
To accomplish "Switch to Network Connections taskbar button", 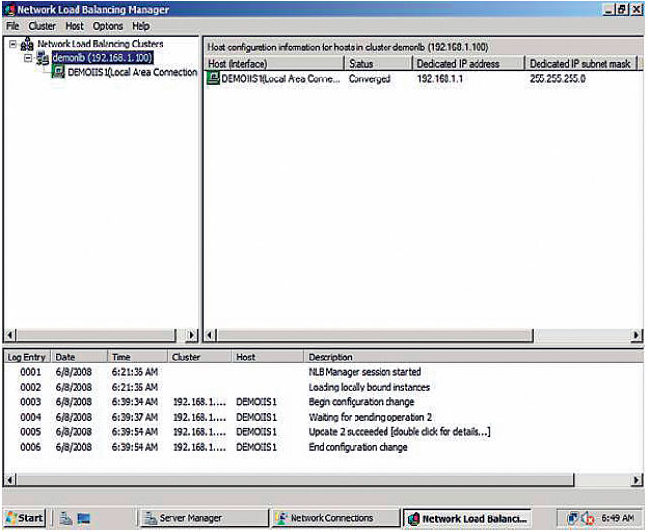I will [334, 518].
